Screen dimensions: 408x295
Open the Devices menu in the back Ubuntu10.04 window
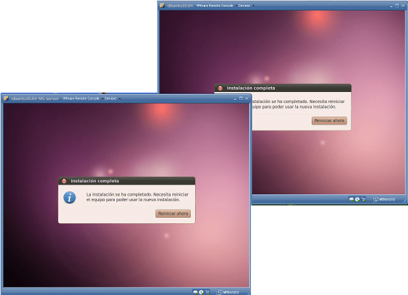pos(246,6)
